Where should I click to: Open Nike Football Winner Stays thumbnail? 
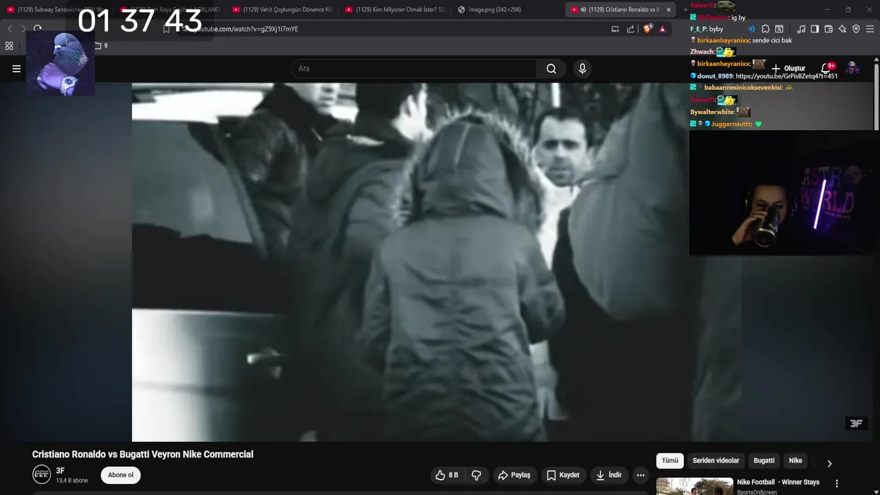pos(694,486)
